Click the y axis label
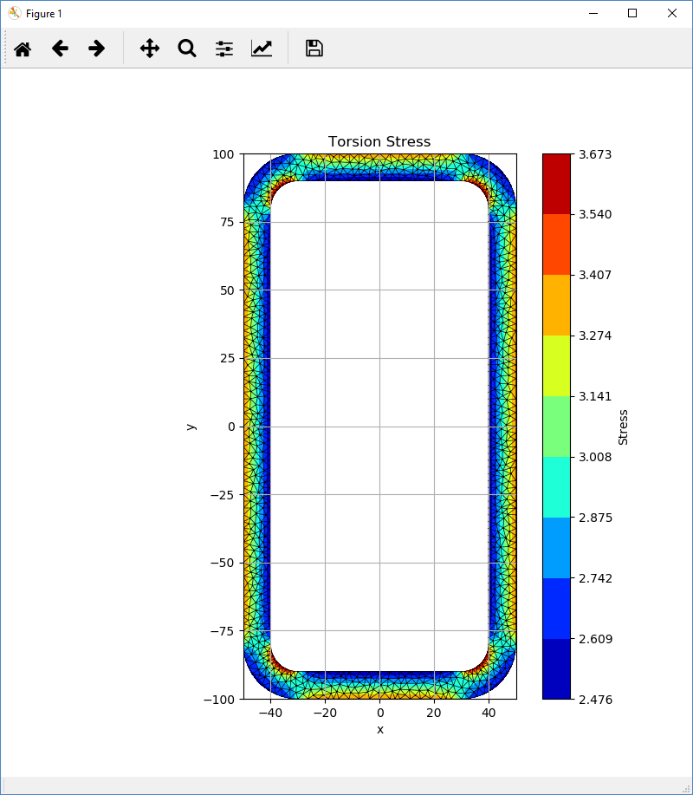Viewport: 693px width, 795px height. click(x=191, y=427)
